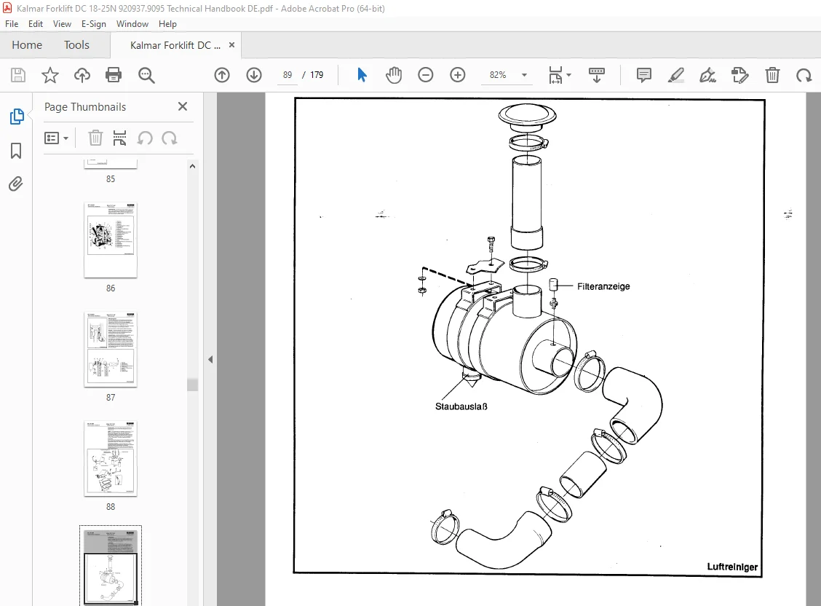Open thumbnails options dropdown menu
The image size is (821, 606).
pyautogui.click(x=56, y=138)
